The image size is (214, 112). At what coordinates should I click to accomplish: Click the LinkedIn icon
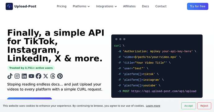pyautogui.click(x=24, y=76)
